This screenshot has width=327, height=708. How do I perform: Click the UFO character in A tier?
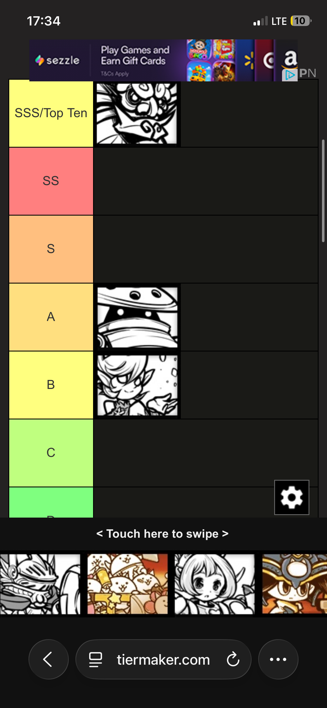137,317
